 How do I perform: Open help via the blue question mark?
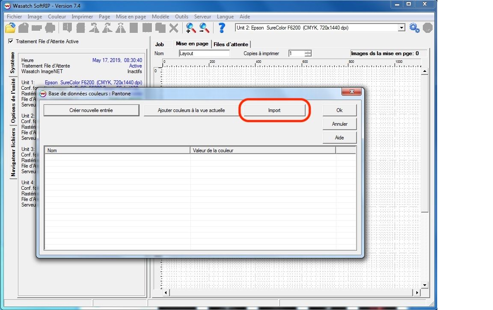[x=222, y=28]
